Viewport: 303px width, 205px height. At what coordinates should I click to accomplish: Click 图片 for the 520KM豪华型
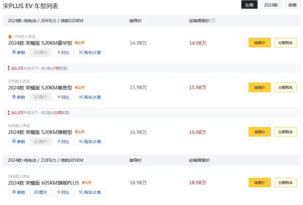coord(41,52)
